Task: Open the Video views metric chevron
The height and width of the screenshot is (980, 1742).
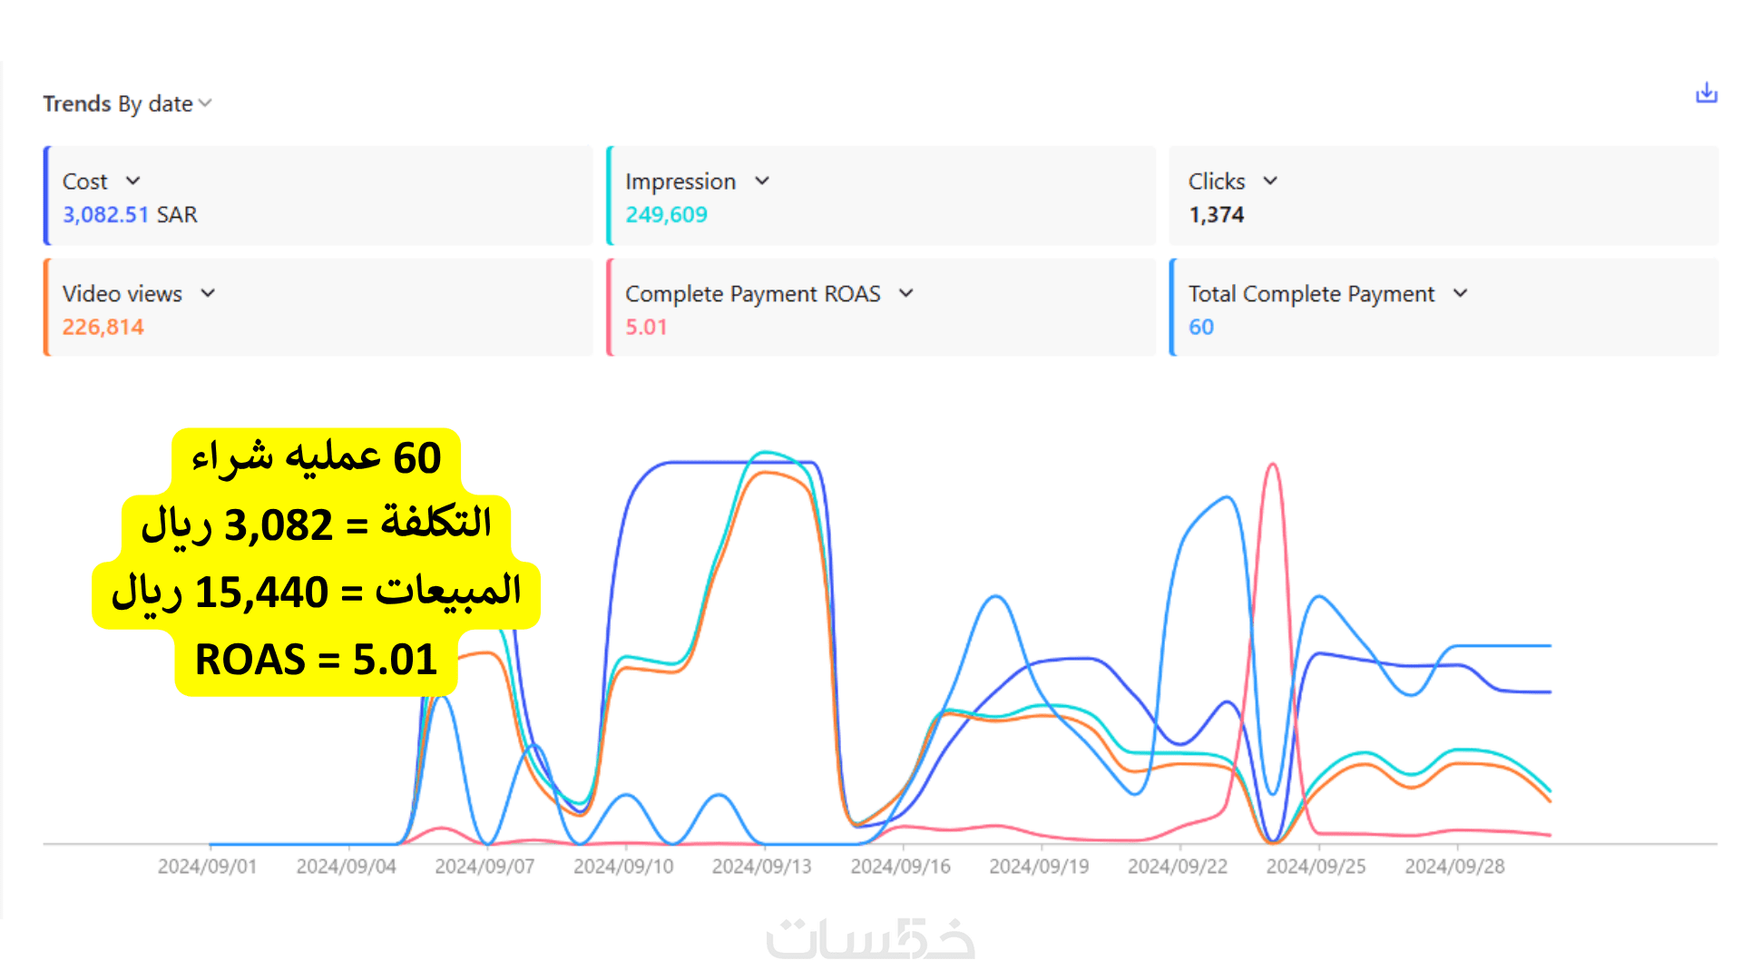Action: click(208, 293)
